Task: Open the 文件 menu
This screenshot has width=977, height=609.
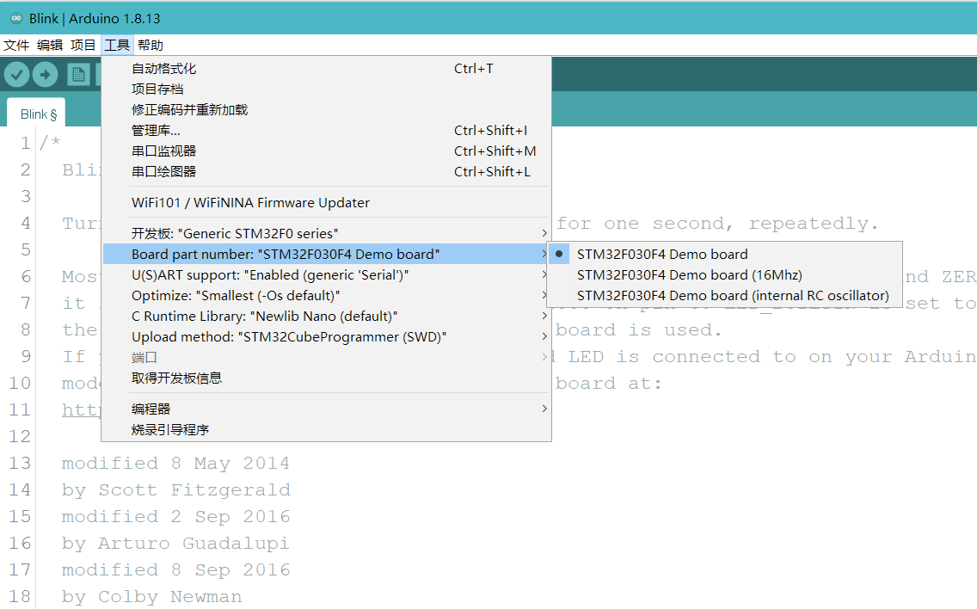Action: (x=16, y=45)
